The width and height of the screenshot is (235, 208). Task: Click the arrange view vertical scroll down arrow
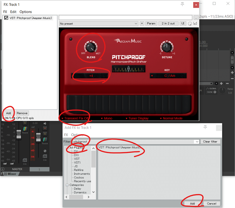pyautogui.click(x=232, y=68)
